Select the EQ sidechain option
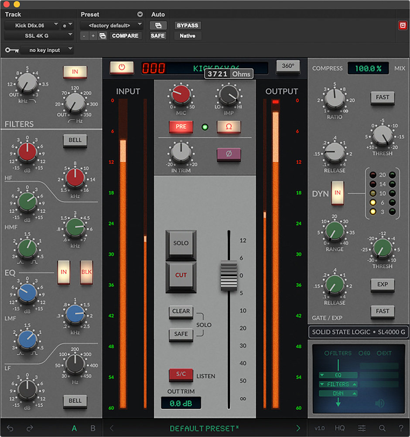410x437 pixels. pos(364,353)
